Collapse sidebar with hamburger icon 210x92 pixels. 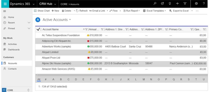point(5,11)
